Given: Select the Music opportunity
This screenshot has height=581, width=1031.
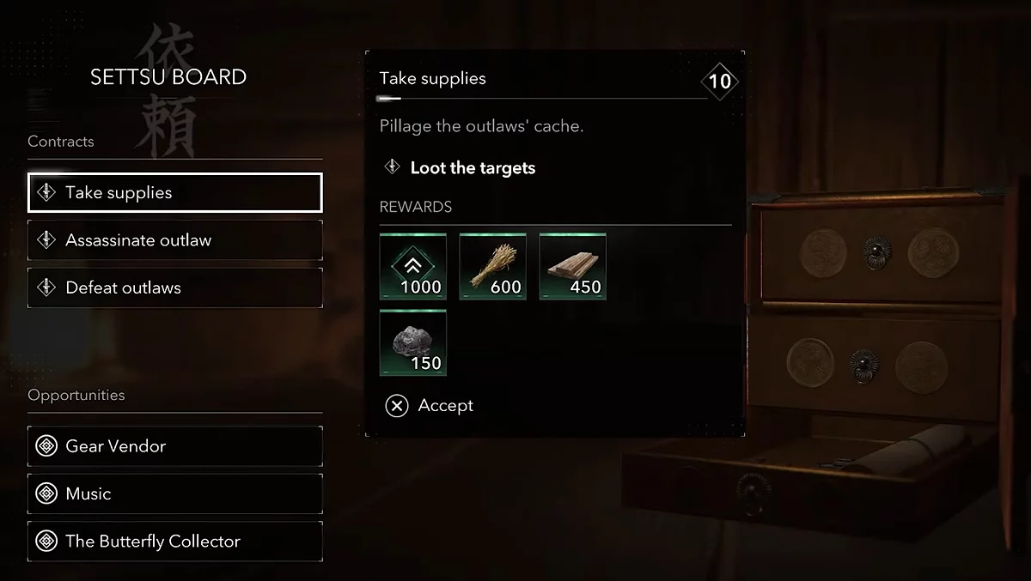Looking at the screenshot, I should (175, 493).
